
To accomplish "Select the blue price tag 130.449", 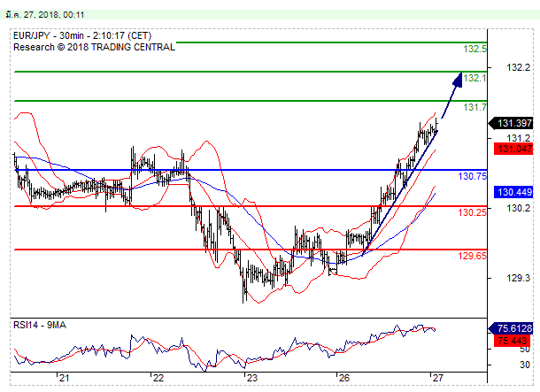I will pos(513,192).
